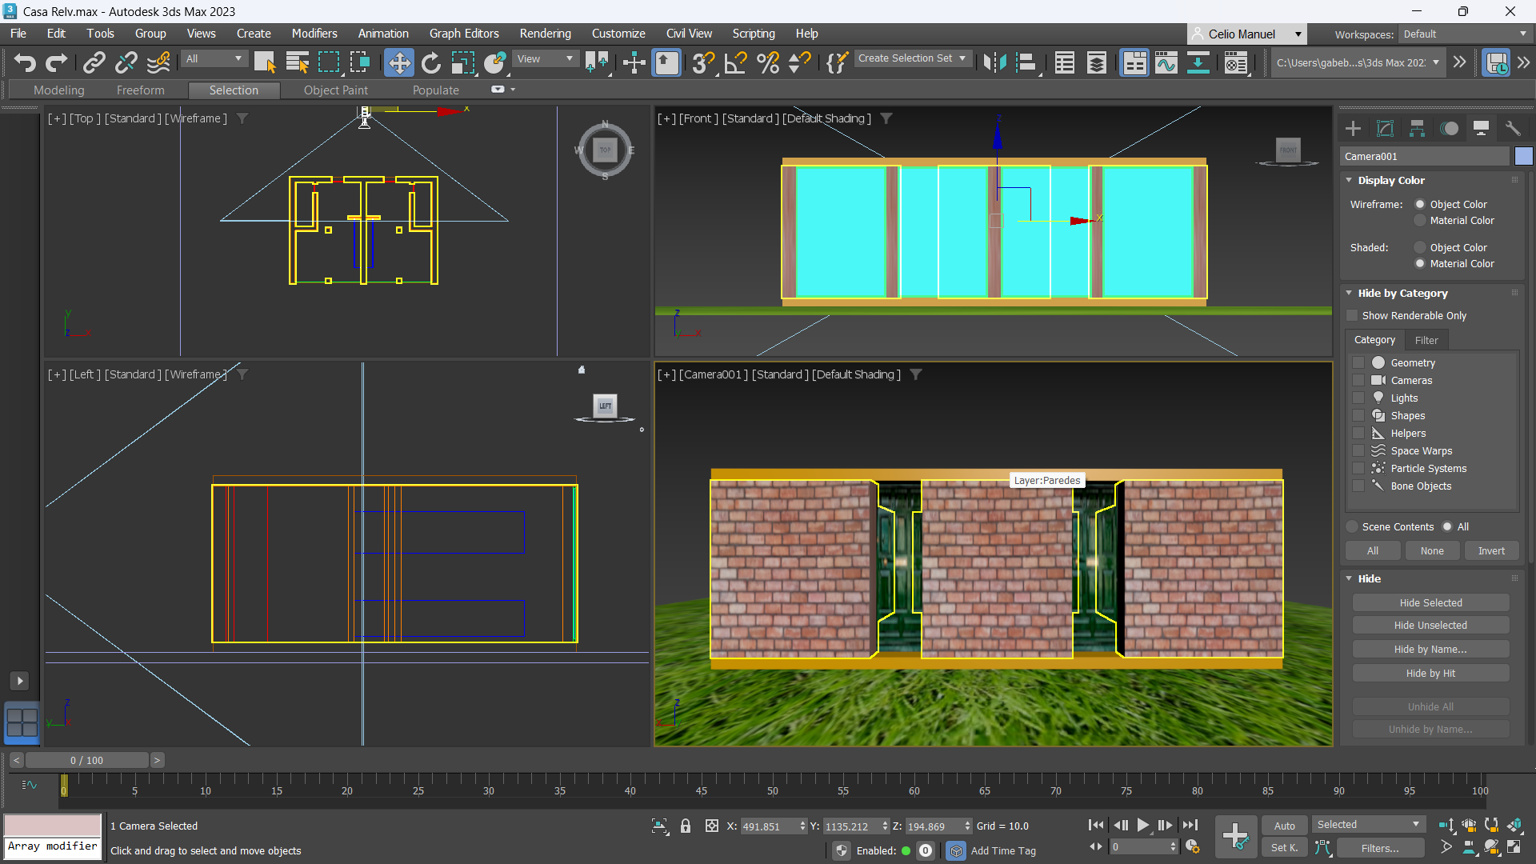Click the Camera001 object color swatch
This screenshot has height=864, width=1536.
(1523, 156)
